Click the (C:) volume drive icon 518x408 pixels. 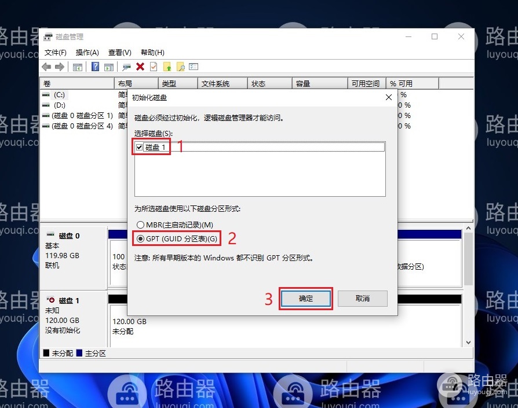(46, 95)
